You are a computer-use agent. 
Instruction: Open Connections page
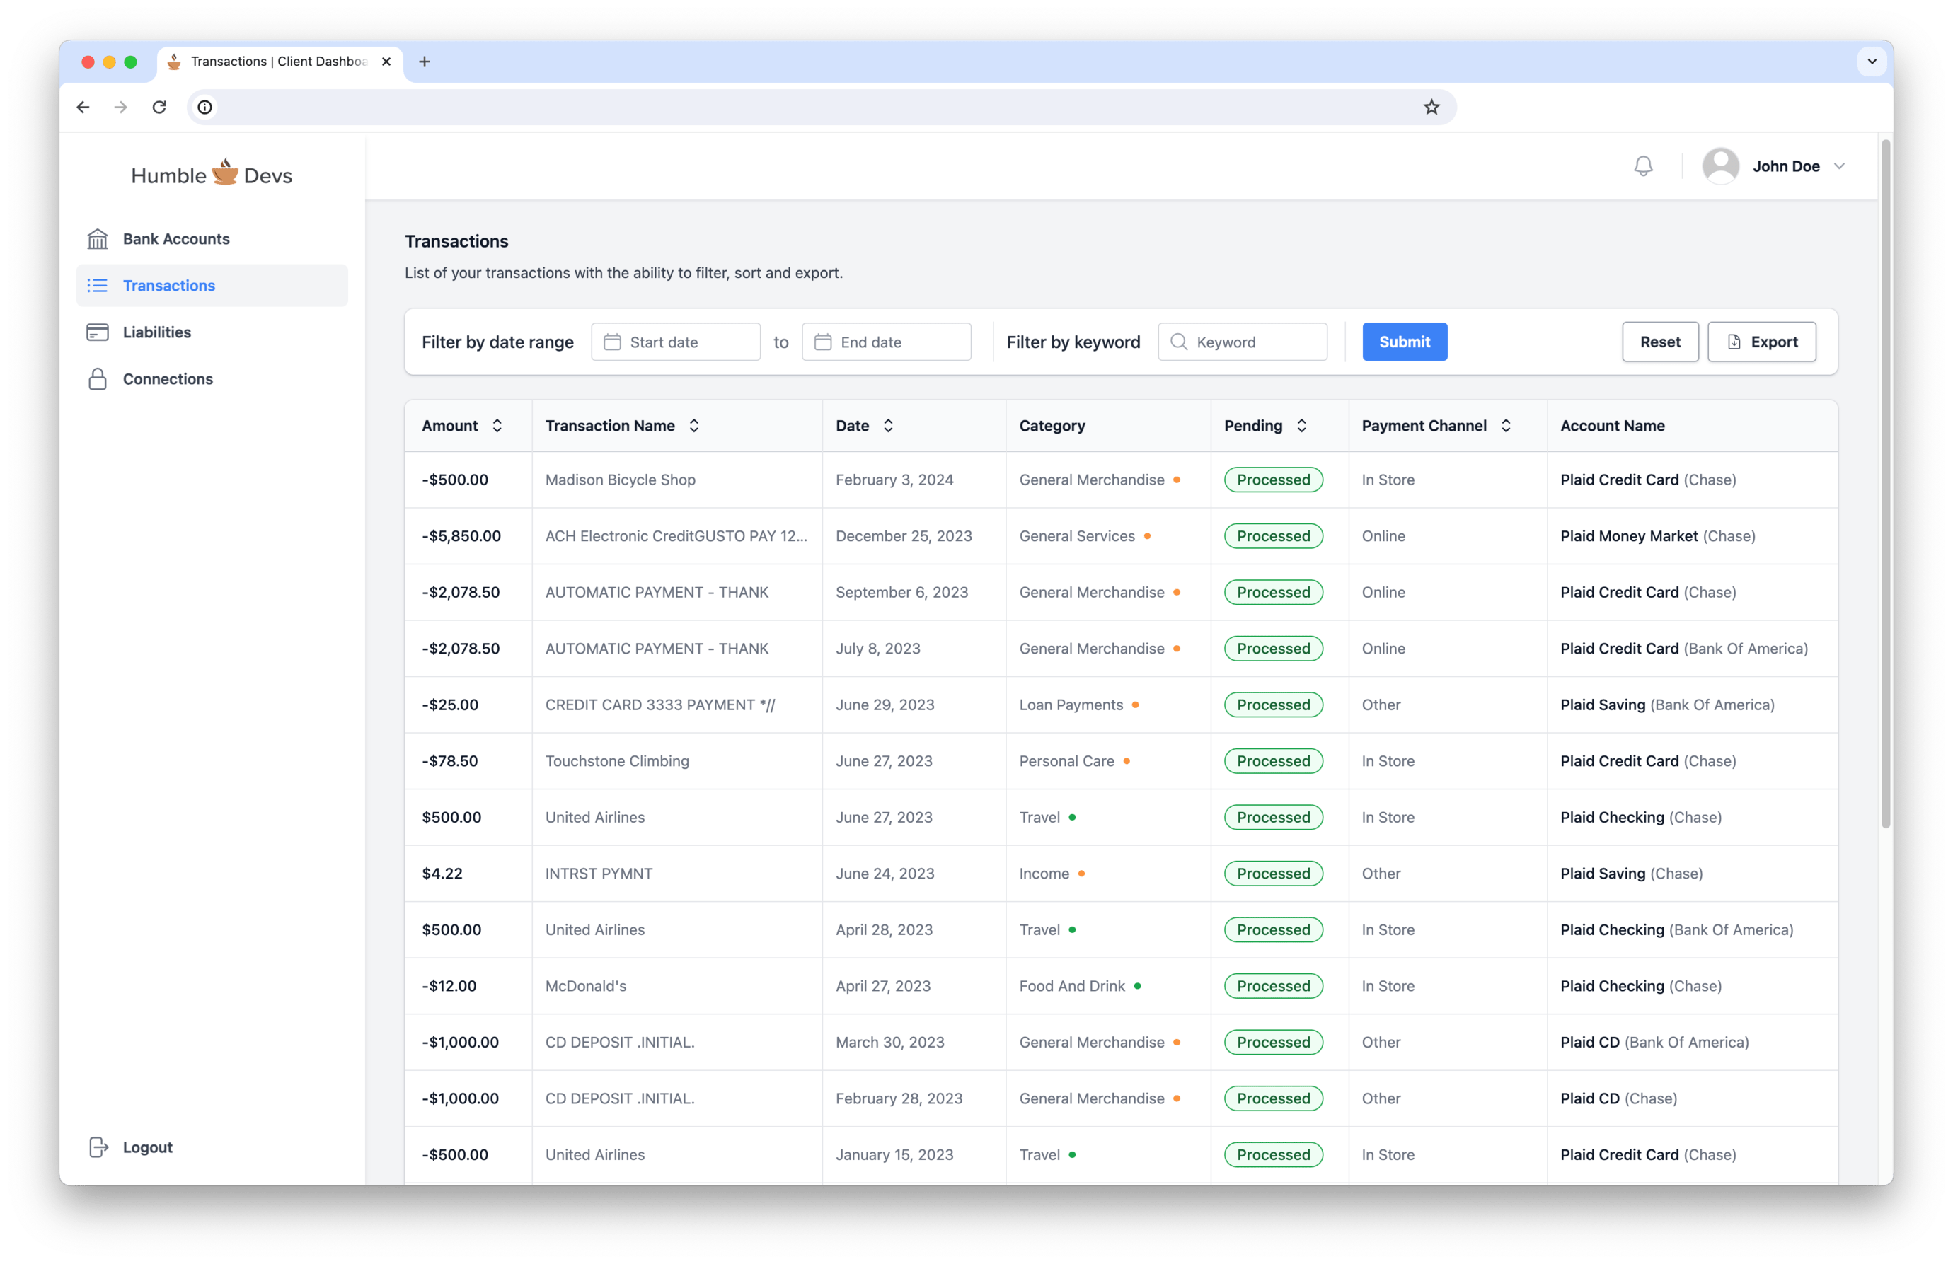212,379
